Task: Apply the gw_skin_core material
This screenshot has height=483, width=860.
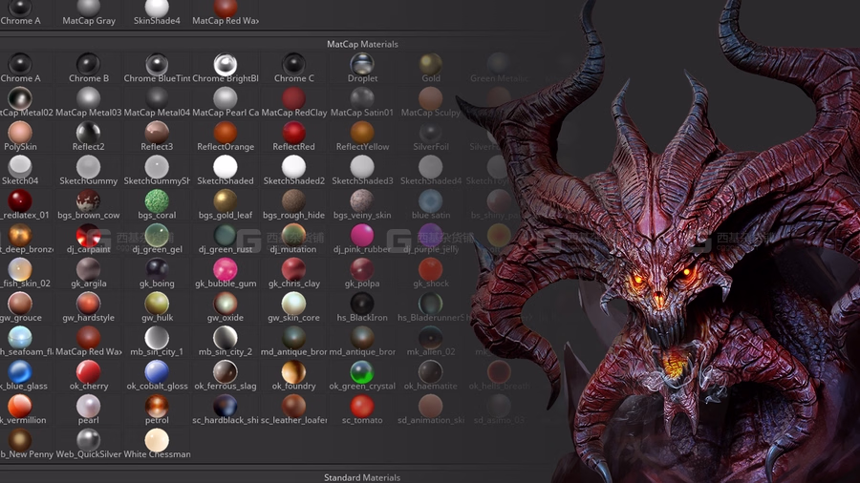Action: click(x=294, y=307)
